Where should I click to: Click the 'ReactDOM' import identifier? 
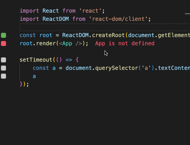56,19
